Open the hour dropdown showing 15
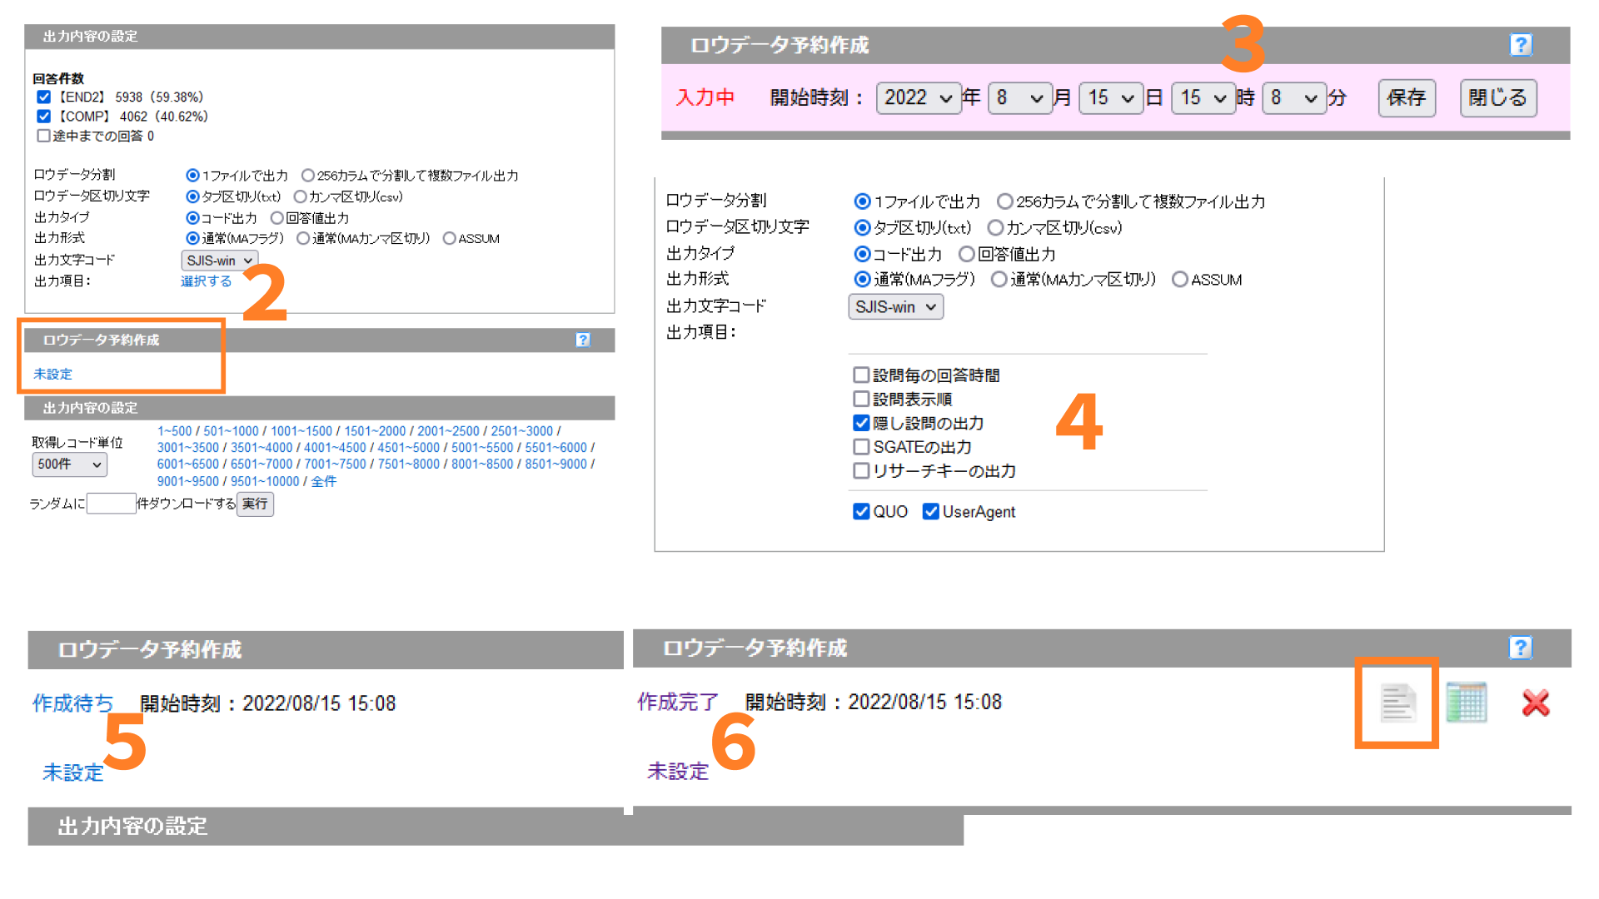This screenshot has height=899, width=1599. (x=1203, y=98)
